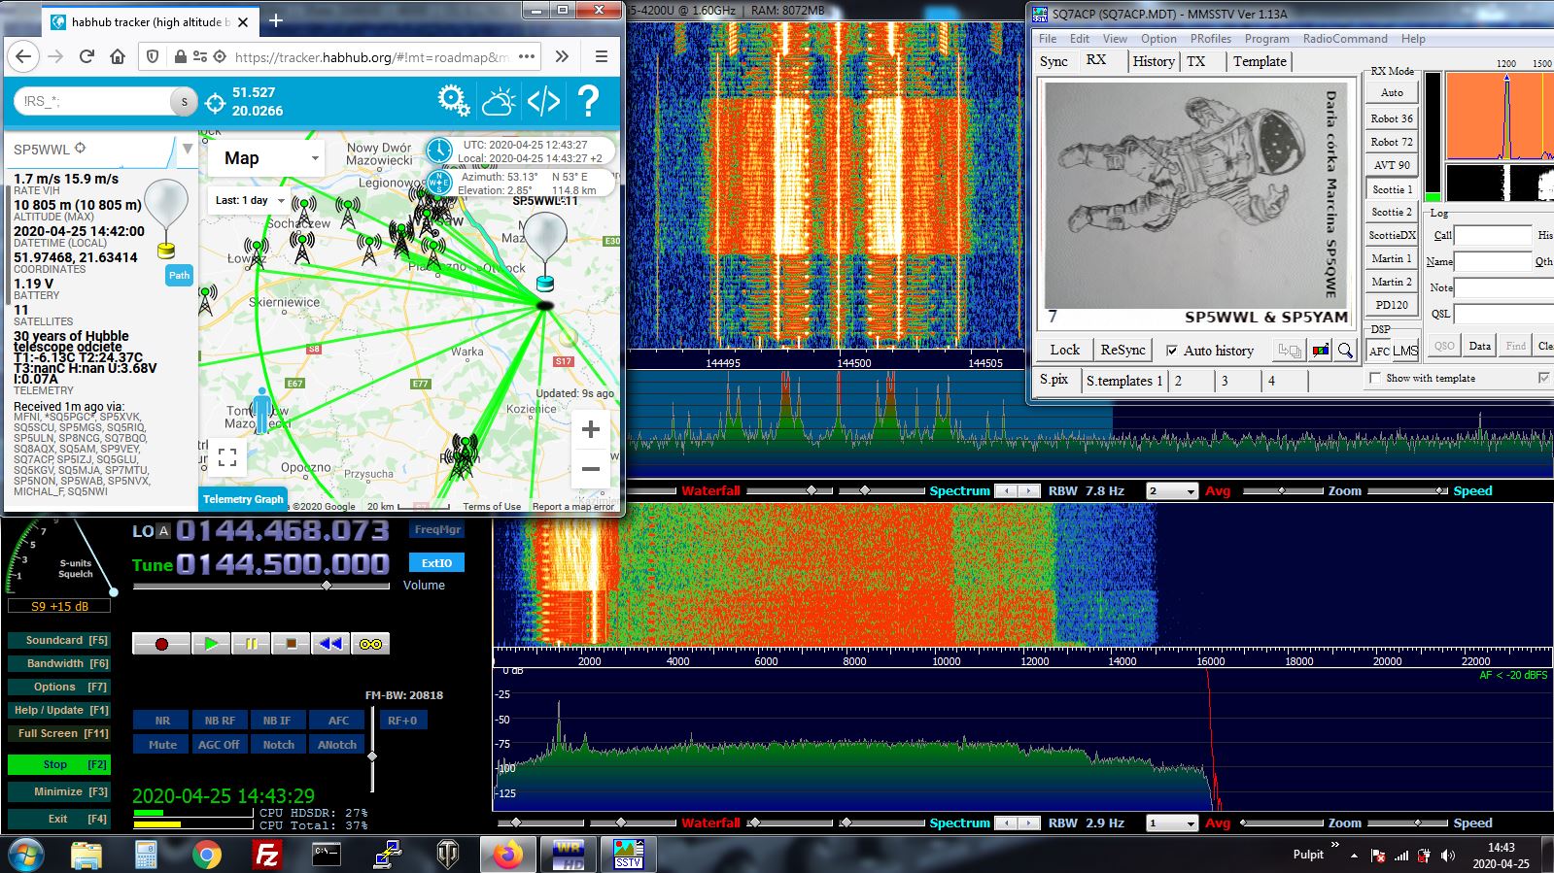Toggle AGC Off button in HDSDR

[219, 745]
